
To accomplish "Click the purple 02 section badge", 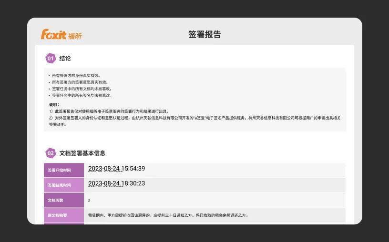I will pyautogui.click(x=51, y=153).
